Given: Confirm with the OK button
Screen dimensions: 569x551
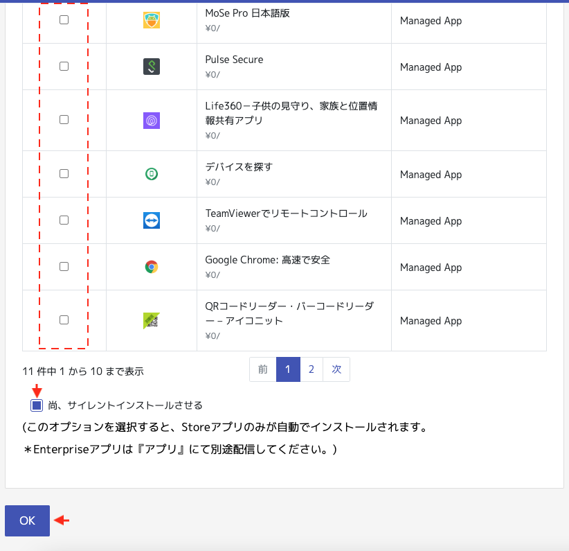Looking at the screenshot, I should [x=27, y=521].
